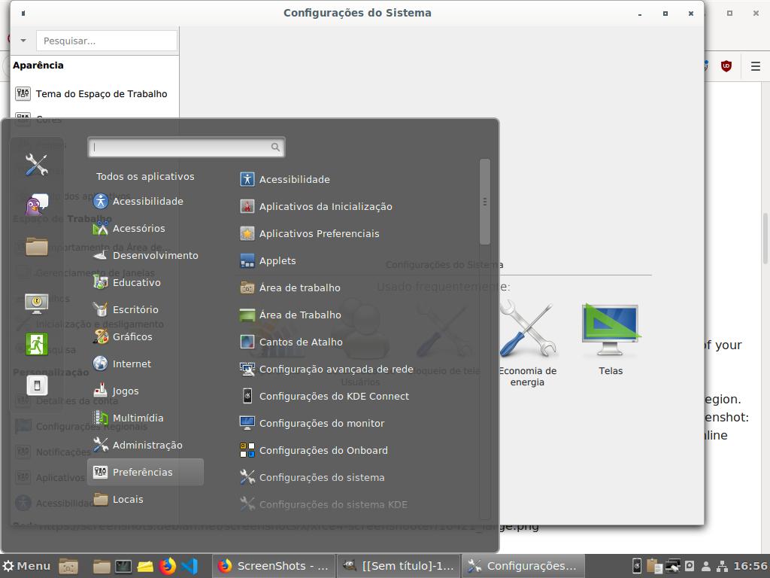The image size is (770, 578).
Task: Click show desktop icon on panel
Action: click(68, 566)
